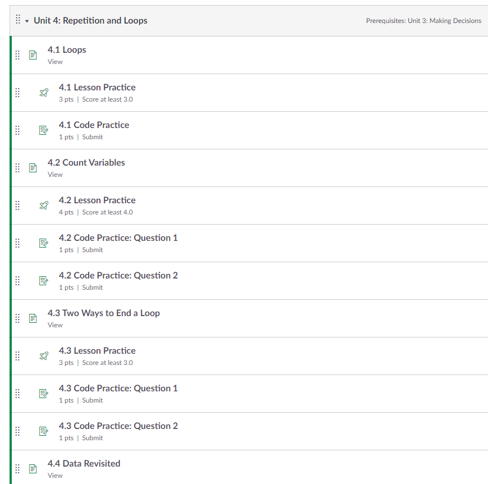
Task: Click page icon for 4.3 Two Ways to End a Loop
Action: click(x=33, y=318)
